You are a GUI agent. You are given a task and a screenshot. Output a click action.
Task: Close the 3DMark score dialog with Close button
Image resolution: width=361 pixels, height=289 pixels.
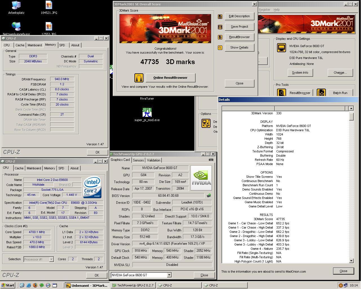pyautogui.click(x=239, y=83)
